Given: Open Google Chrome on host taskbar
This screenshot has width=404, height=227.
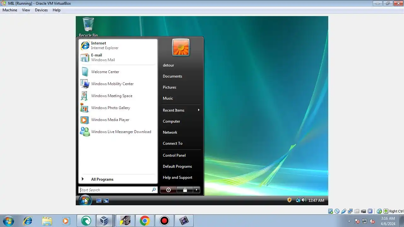Looking at the screenshot, I should pos(145,221).
